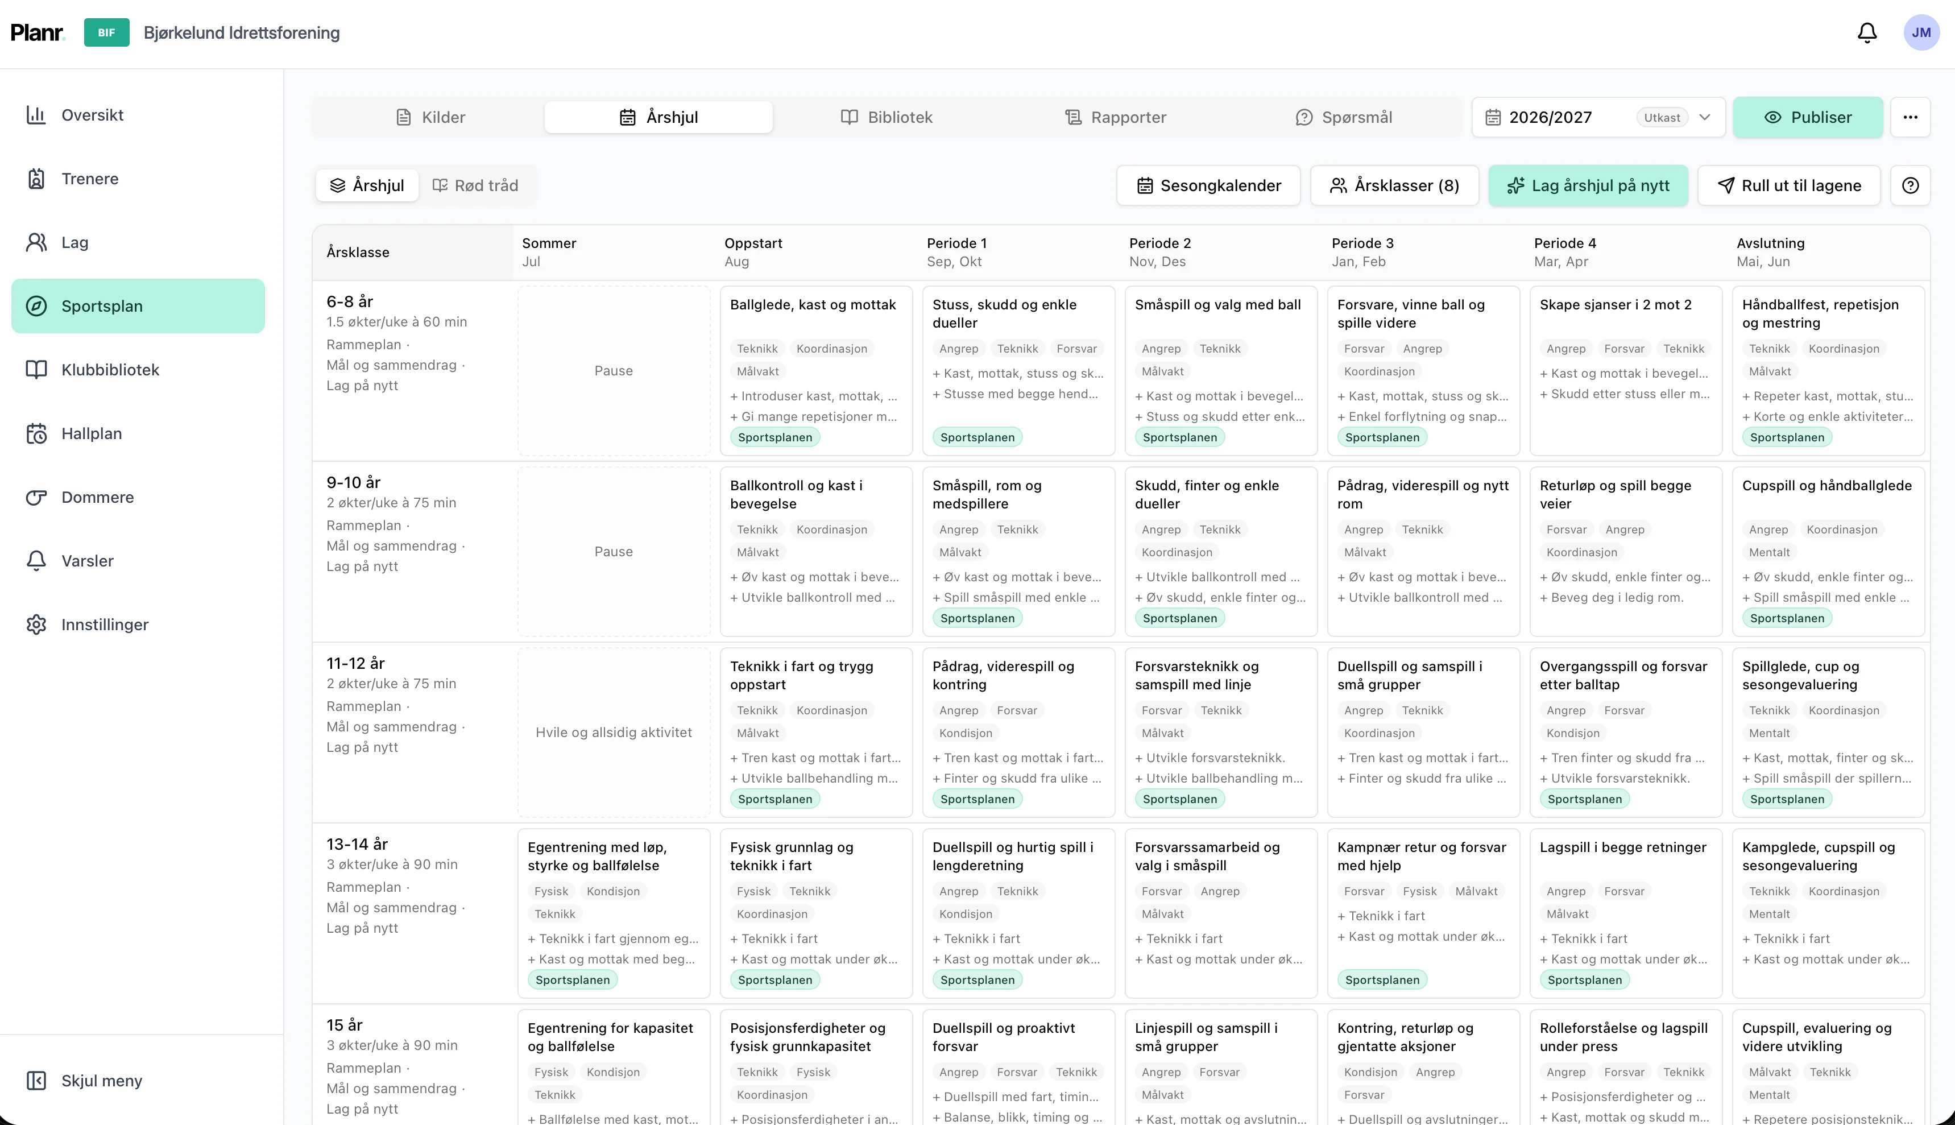Open Cupspill og håndballglede card
The height and width of the screenshot is (1125, 1955).
click(x=1828, y=552)
